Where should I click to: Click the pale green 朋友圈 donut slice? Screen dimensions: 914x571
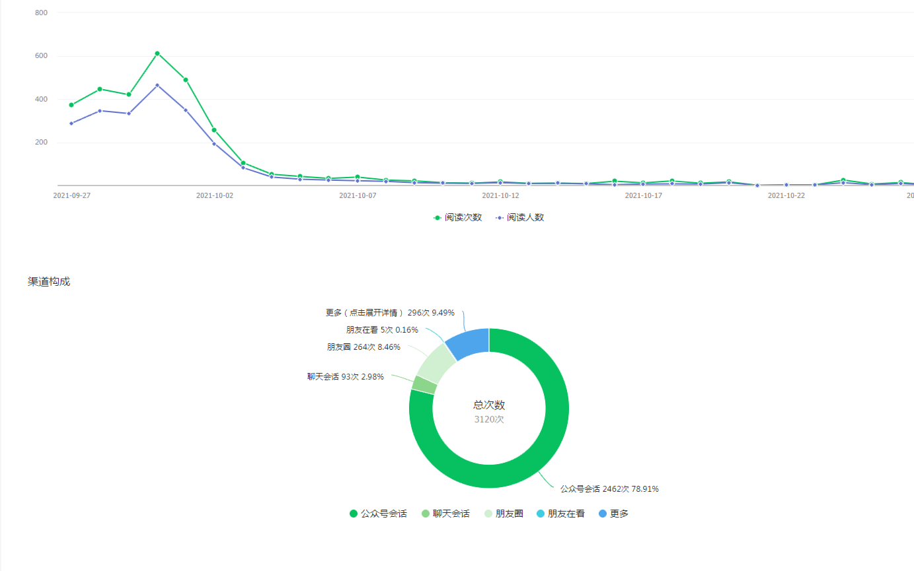click(x=436, y=361)
